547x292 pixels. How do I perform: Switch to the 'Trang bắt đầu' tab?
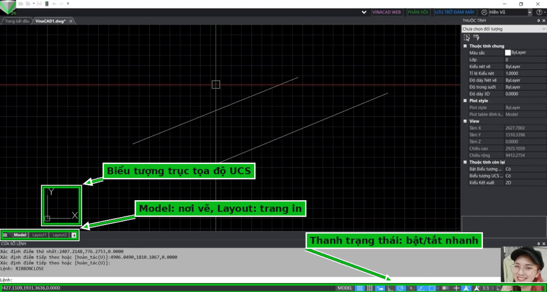click(17, 21)
